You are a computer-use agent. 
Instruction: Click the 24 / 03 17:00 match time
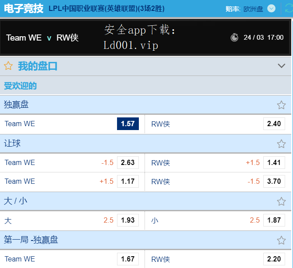tap(263, 38)
